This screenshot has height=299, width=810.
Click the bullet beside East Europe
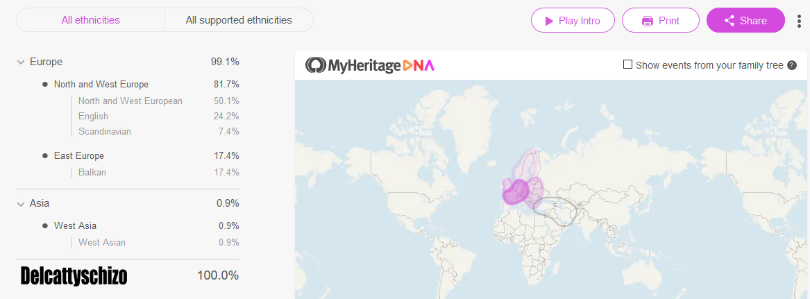(x=45, y=155)
